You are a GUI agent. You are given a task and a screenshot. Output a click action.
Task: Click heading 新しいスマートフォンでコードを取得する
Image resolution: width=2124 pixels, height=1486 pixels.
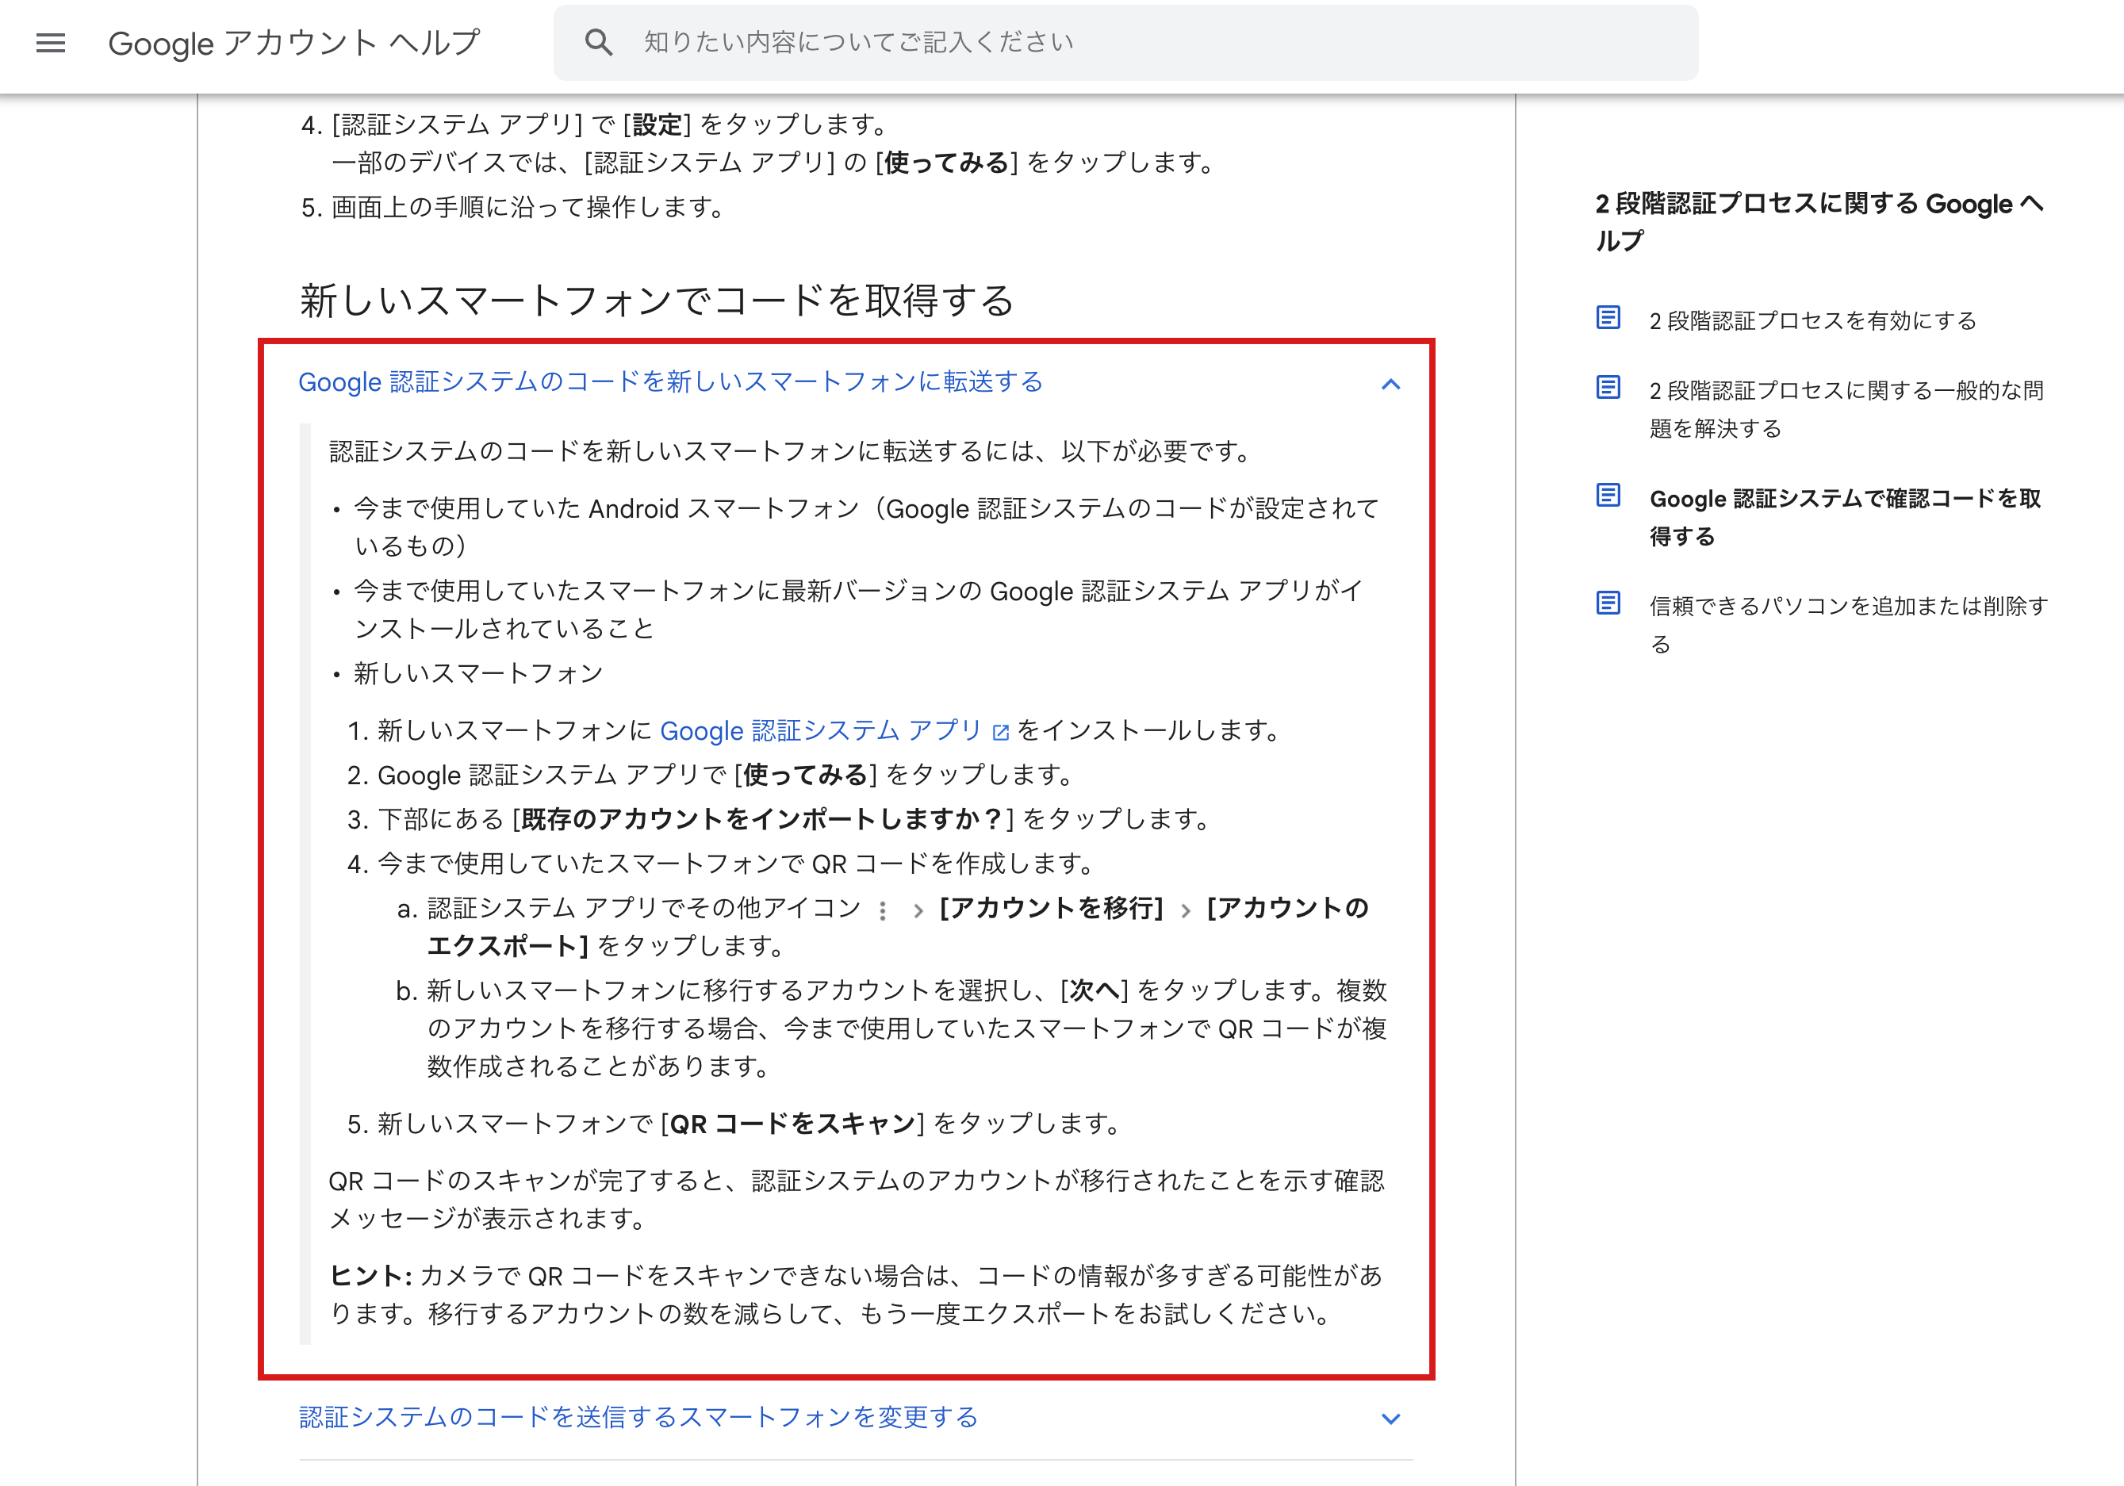coord(658,301)
